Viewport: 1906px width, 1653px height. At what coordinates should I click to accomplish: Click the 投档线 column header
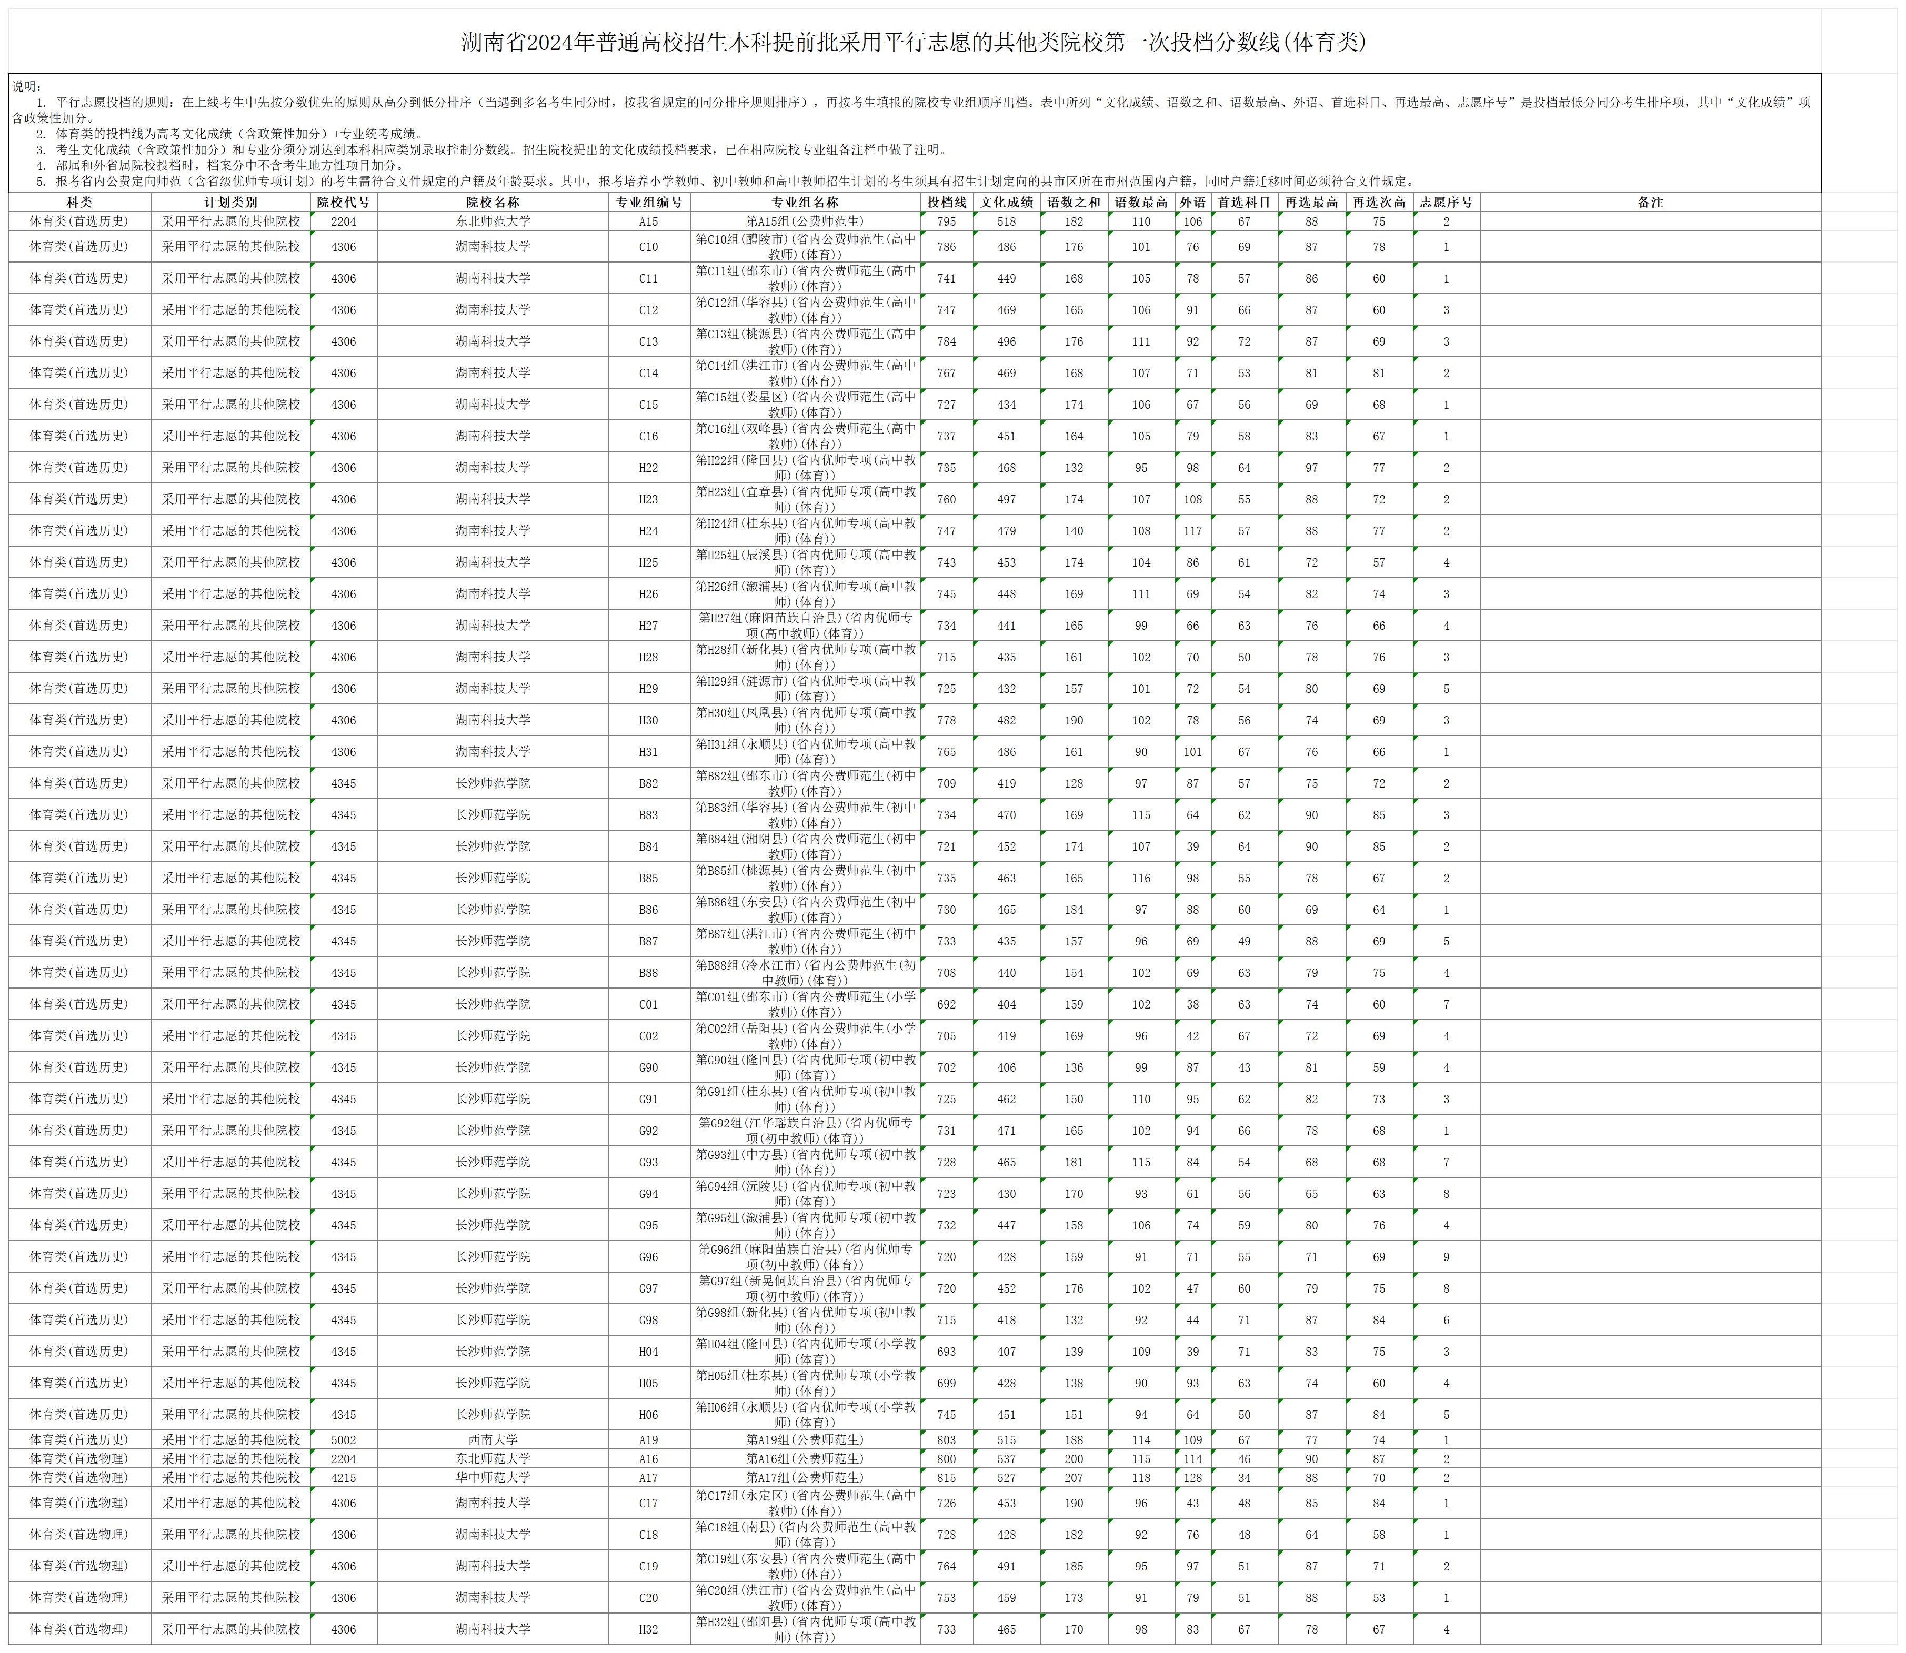[x=947, y=202]
